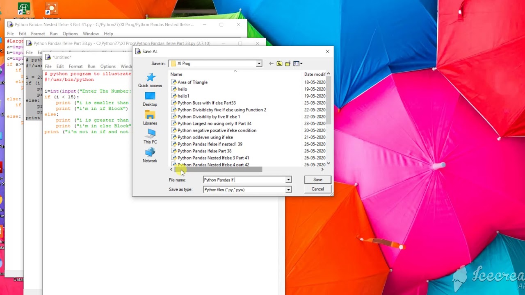
Task: Click the file list's right scroll arrow
Action: coord(322,169)
